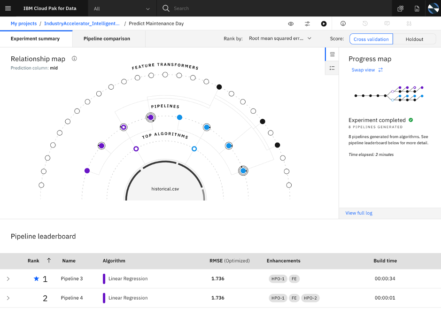This screenshot has height=309, width=441.
Task: Click the Predict Maintenance Day breadcrumb text
Action: (156, 23)
